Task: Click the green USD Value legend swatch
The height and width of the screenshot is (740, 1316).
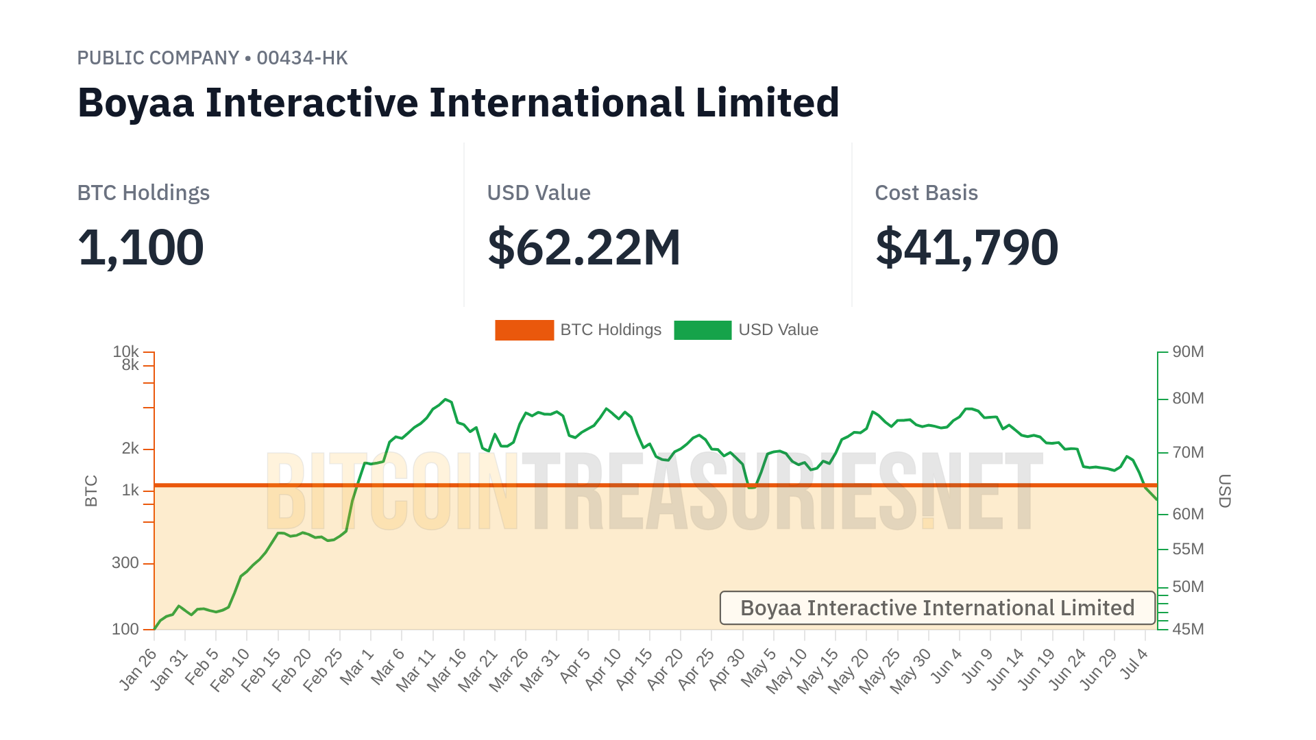Action: (703, 330)
